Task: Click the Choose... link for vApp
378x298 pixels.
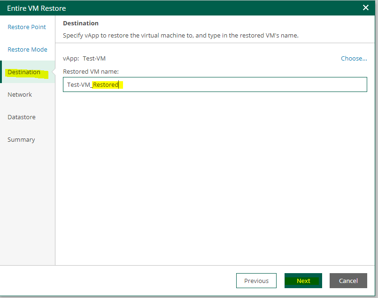Action: tap(354, 59)
